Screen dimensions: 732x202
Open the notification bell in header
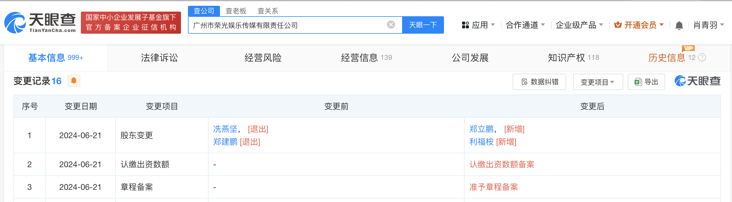(x=679, y=26)
